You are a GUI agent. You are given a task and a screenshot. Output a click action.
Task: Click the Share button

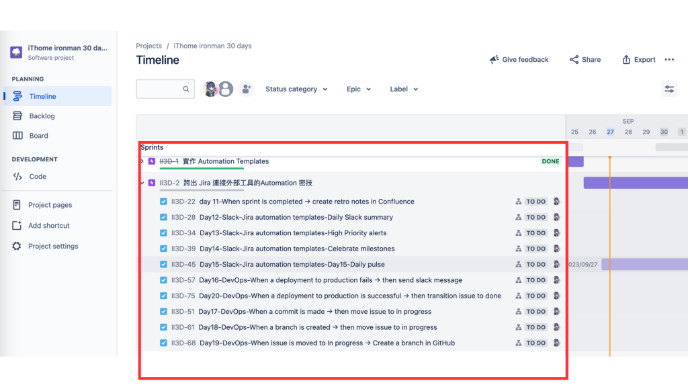pyautogui.click(x=585, y=60)
